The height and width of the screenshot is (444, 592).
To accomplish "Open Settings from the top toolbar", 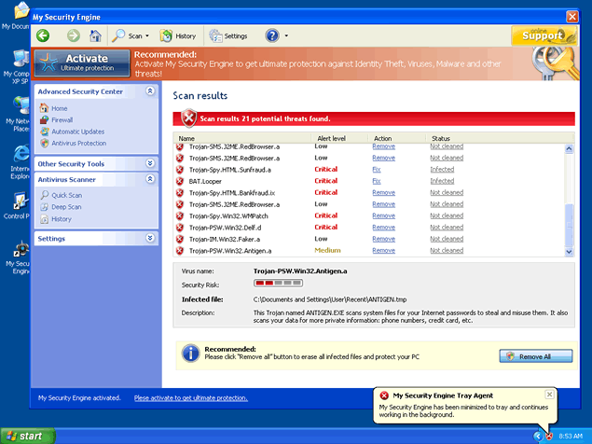I will point(228,35).
